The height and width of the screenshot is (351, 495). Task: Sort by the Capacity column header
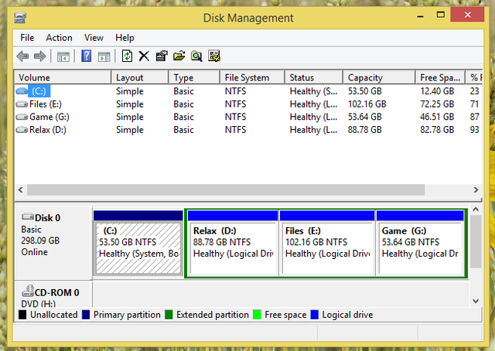[379, 77]
